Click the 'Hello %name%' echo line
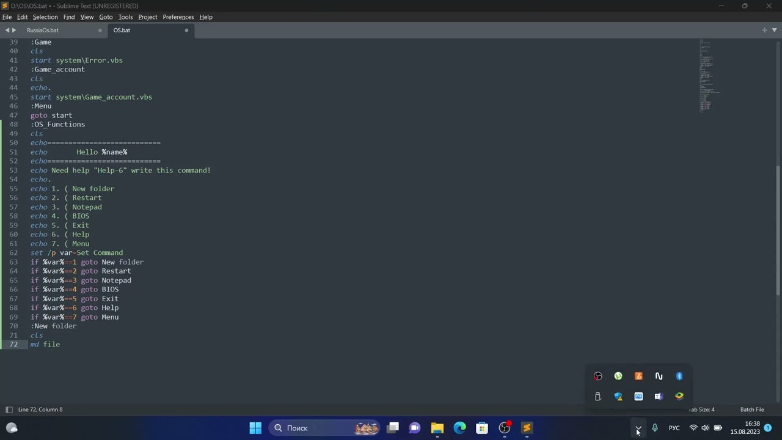Viewport: 782px width, 440px height. [x=79, y=152]
